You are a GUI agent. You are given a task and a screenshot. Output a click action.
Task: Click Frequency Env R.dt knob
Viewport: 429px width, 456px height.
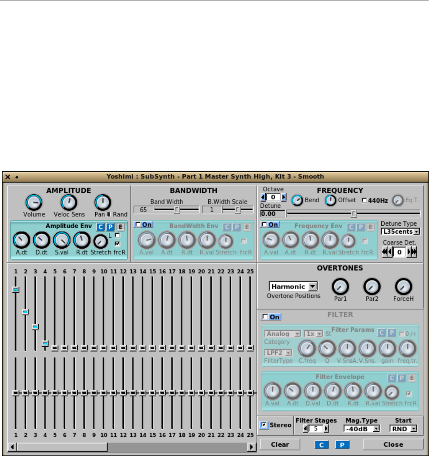click(x=310, y=240)
